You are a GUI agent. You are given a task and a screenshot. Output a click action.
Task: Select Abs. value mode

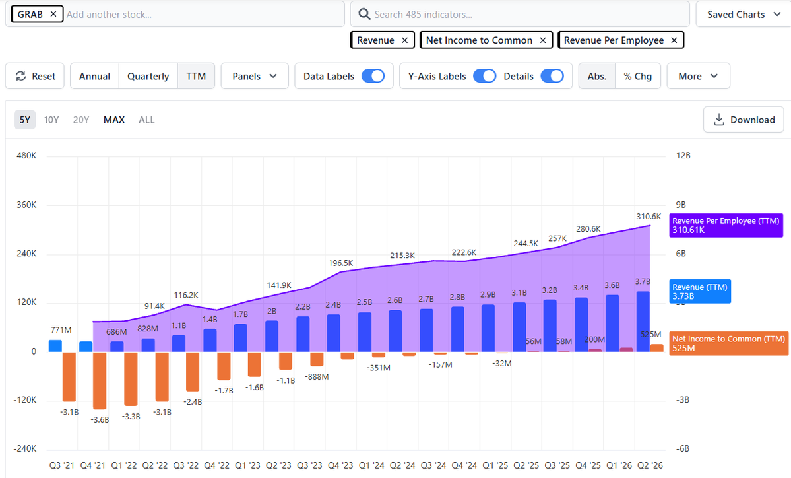[x=597, y=76]
